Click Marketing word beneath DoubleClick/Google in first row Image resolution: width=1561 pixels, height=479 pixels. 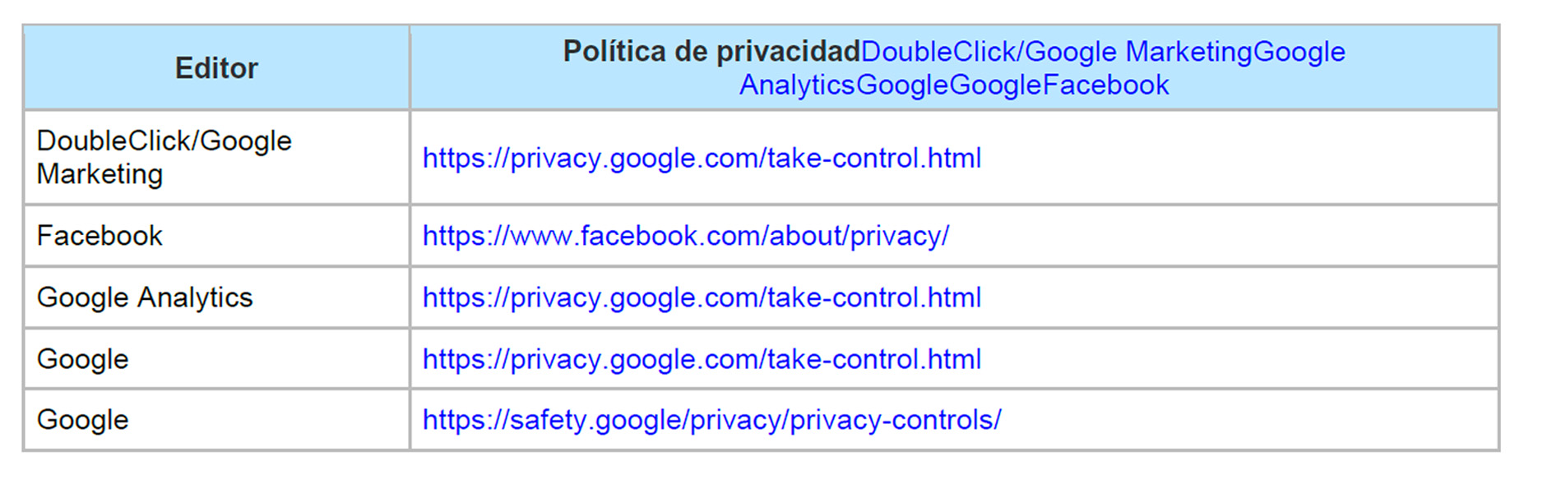pos(100,174)
